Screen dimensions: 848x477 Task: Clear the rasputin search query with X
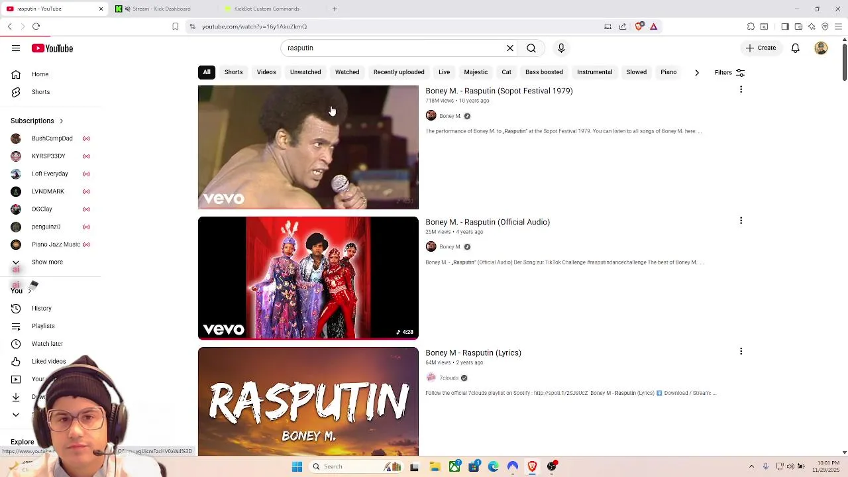(x=510, y=48)
